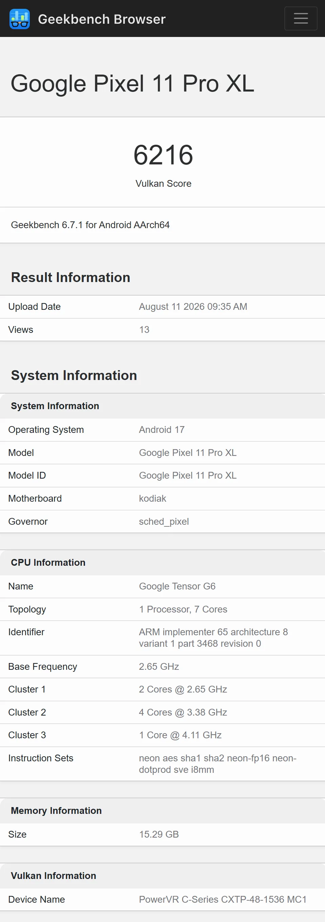Select Device Name value PowerVR C-Series CXTP-48-1536 MC1
Screen dimensions: 325x922
(223, 899)
